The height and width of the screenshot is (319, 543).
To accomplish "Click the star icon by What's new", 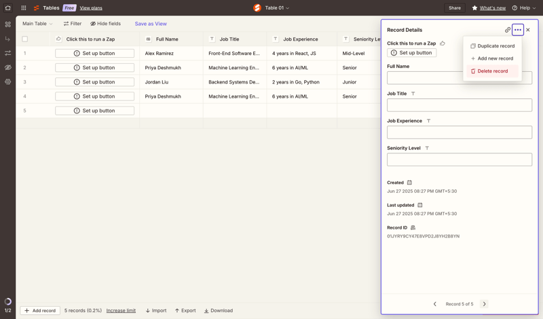I will (474, 7).
